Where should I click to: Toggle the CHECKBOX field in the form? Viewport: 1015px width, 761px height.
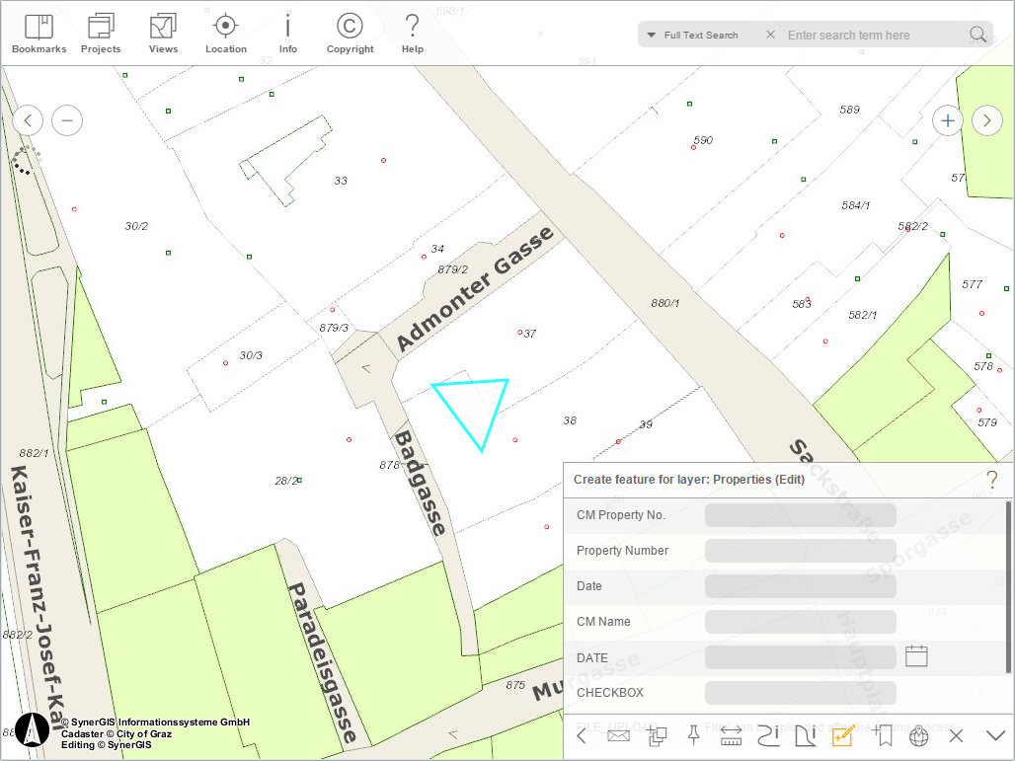800,692
